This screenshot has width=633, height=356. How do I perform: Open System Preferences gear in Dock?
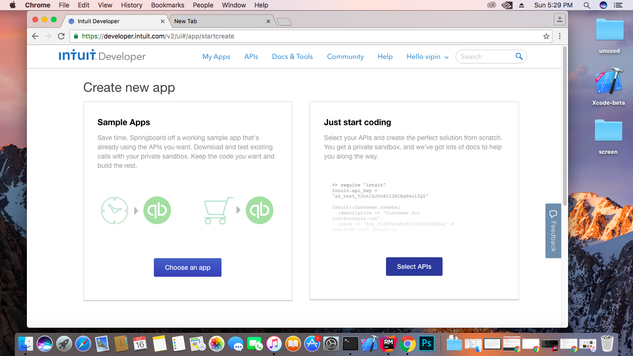[x=331, y=344]
